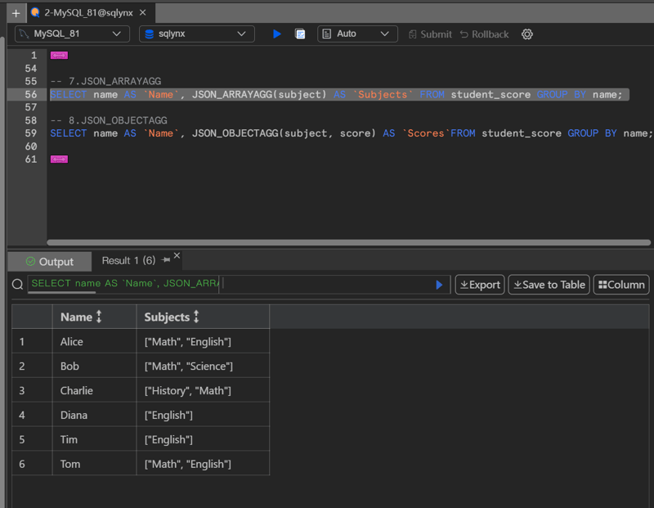Click the Rollback button
This screenshot has height=508, width=654.
pos(484,34)
